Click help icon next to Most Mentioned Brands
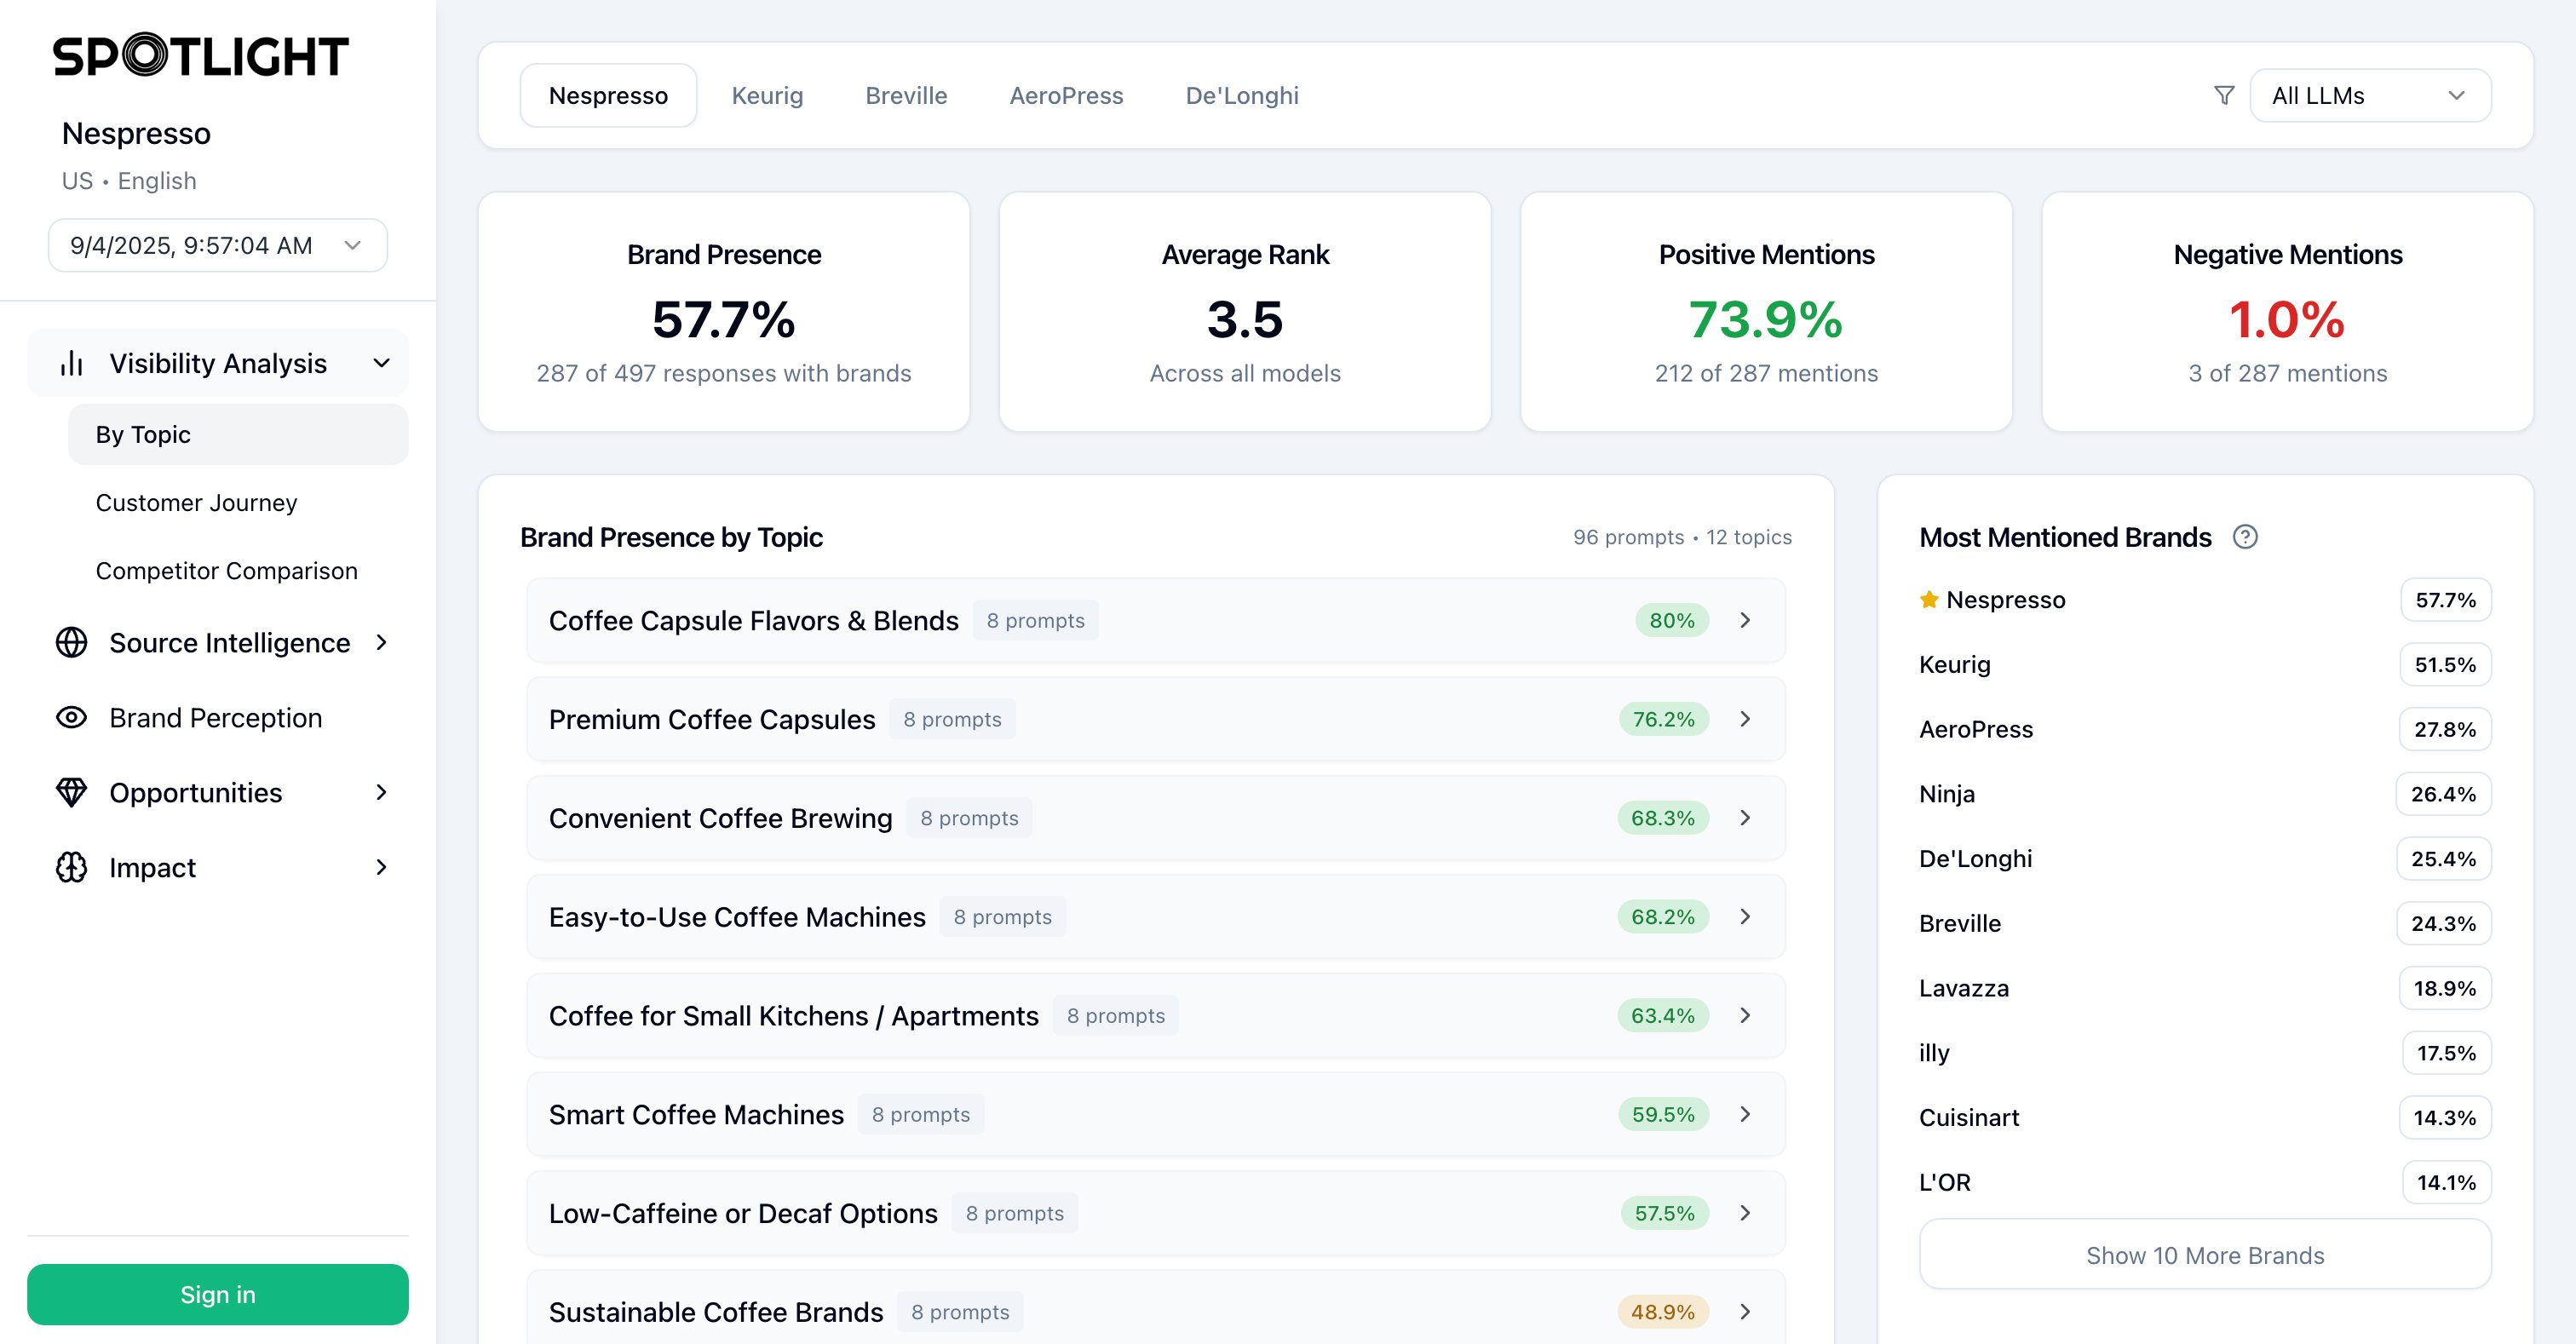2576x1344 pixels. click(x=2245, y=537)
